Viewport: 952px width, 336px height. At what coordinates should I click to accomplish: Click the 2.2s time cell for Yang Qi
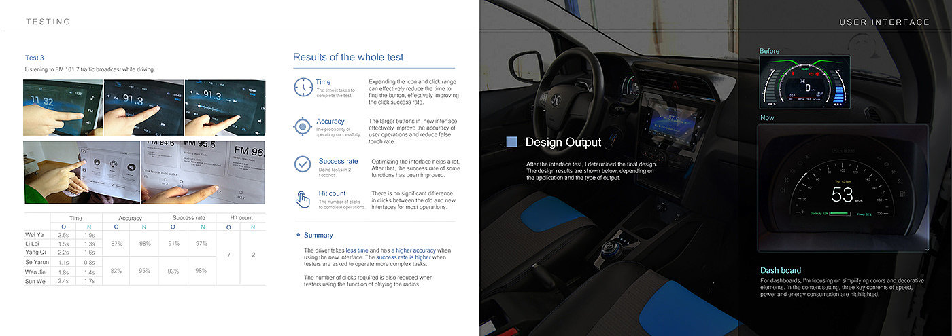click(63, 252)
